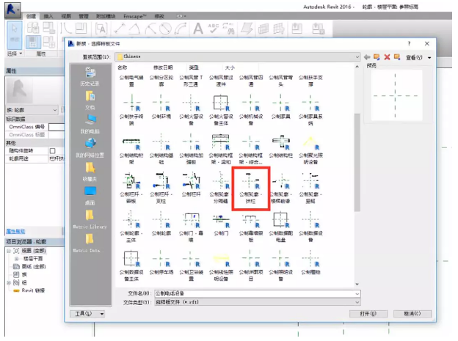This screenshot has width=458, height=341.
Task: Open 历史记录 in the places sidebar
Action: 90,76
